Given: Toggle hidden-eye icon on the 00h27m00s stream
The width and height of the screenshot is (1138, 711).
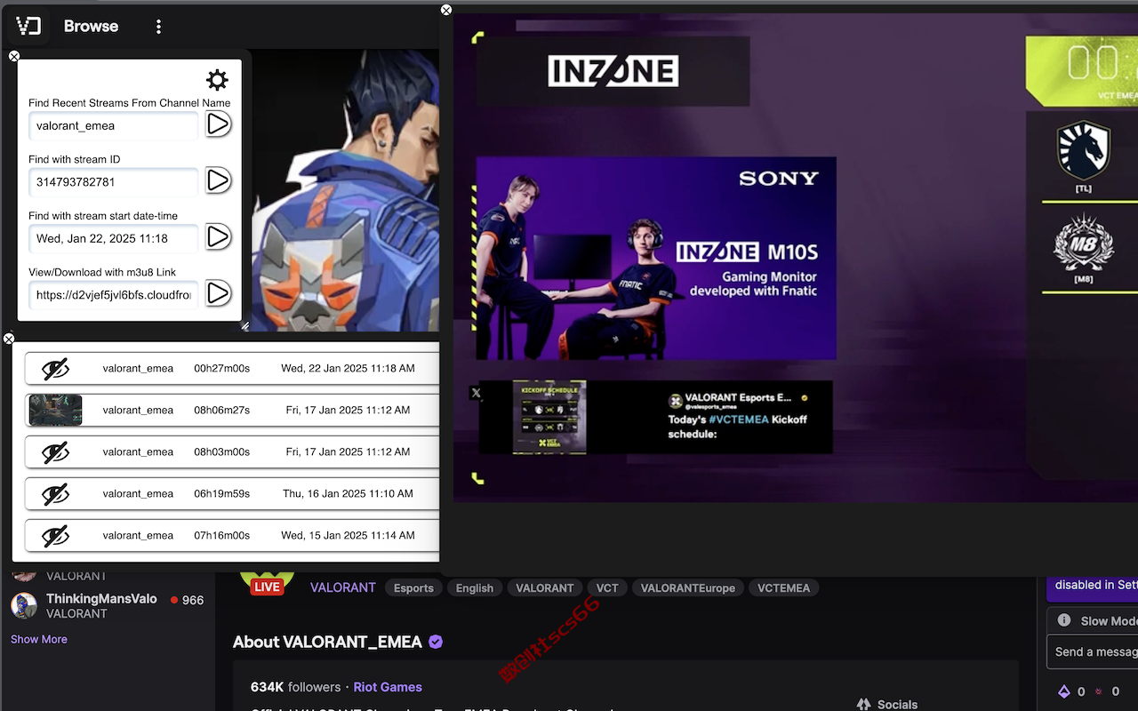Looking at the screenshot, I should tap(55, 368).
